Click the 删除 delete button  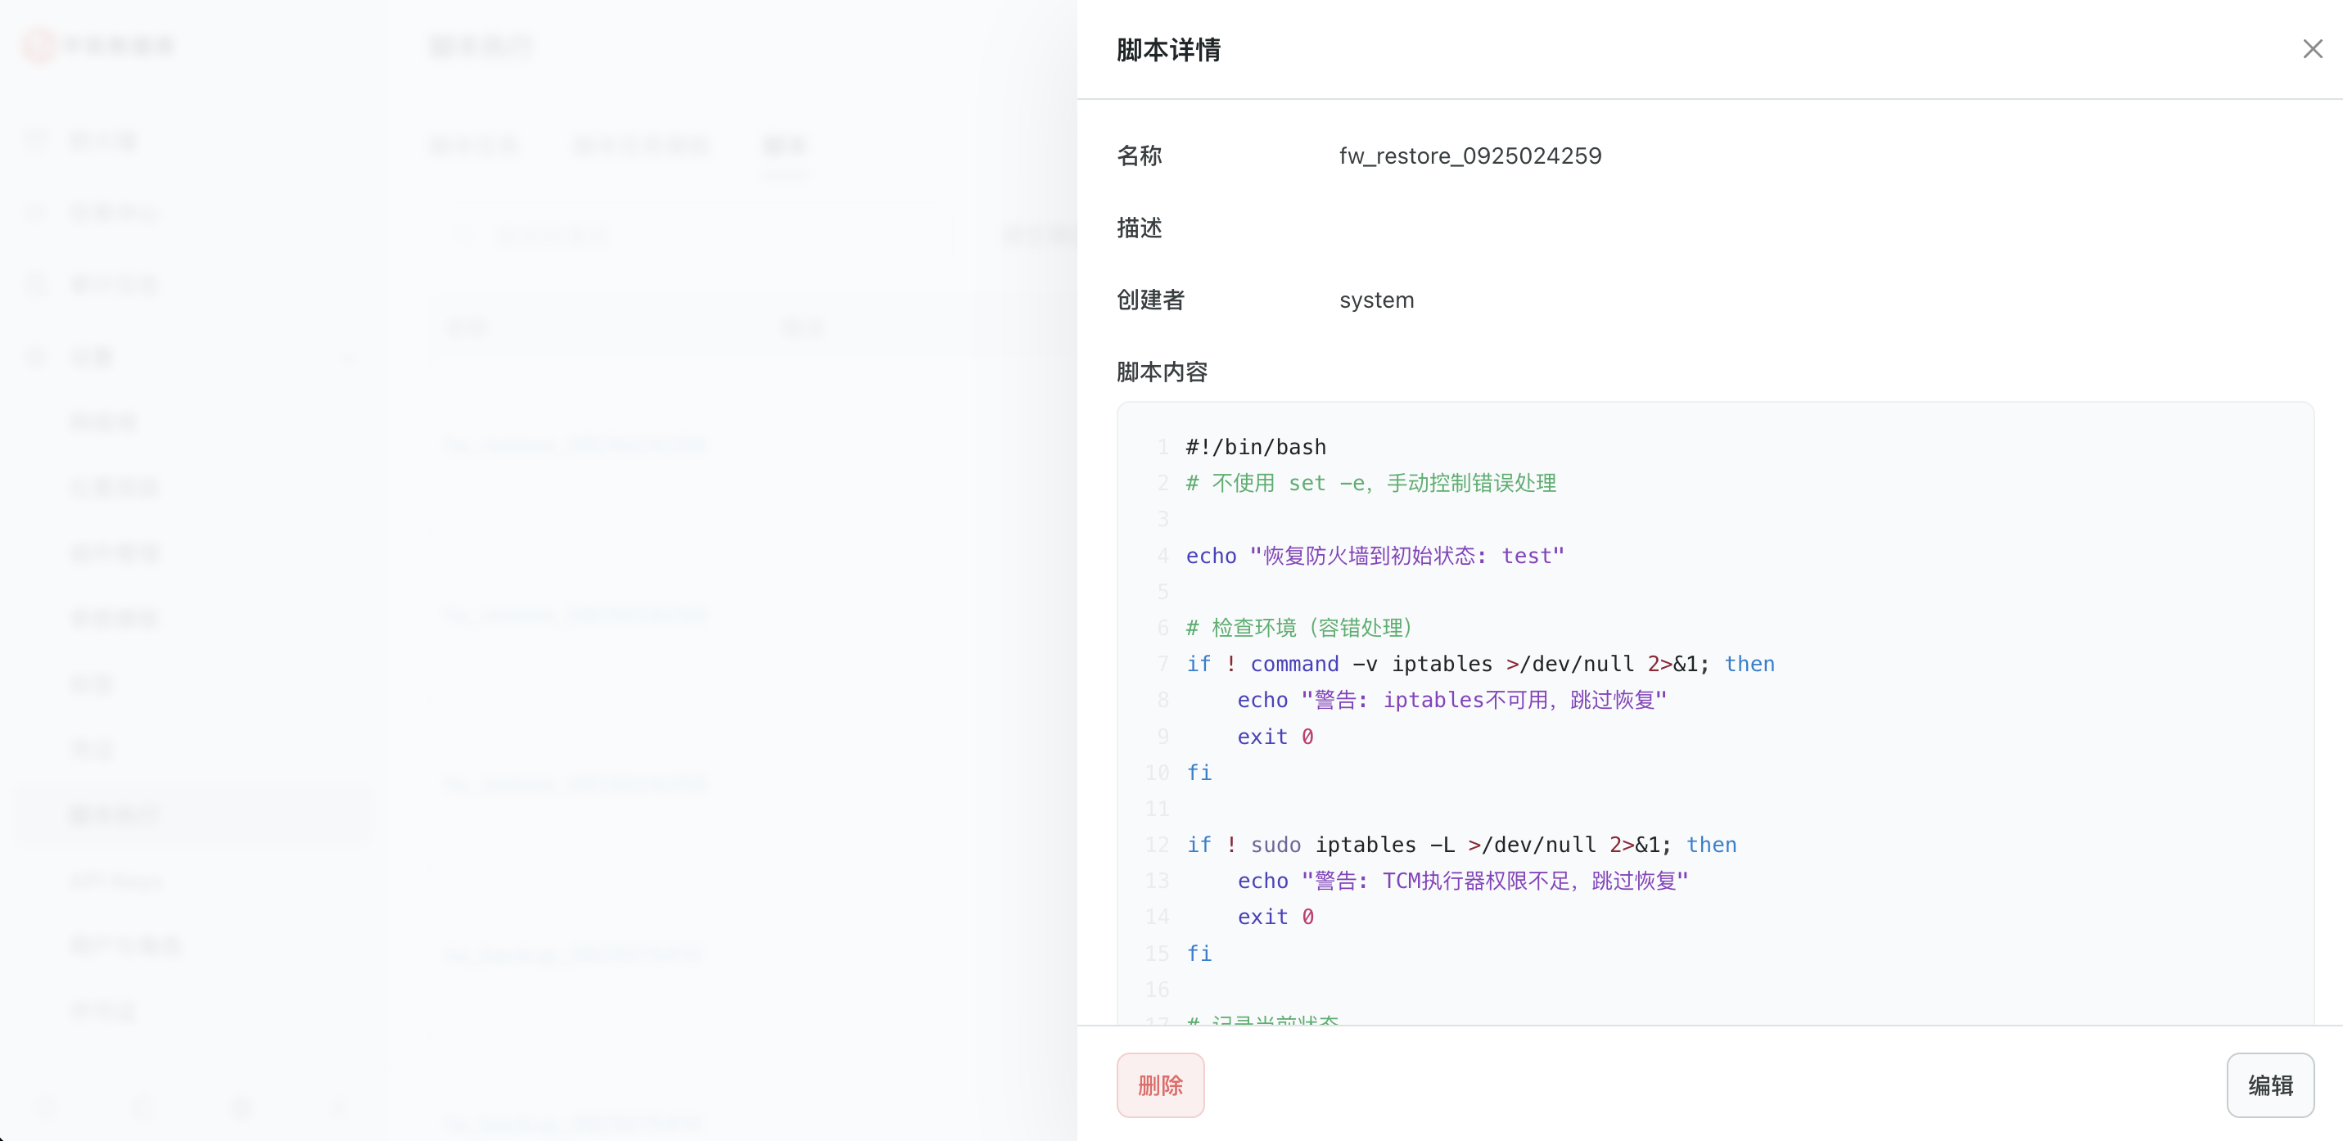click(x=1160, y=1085)
